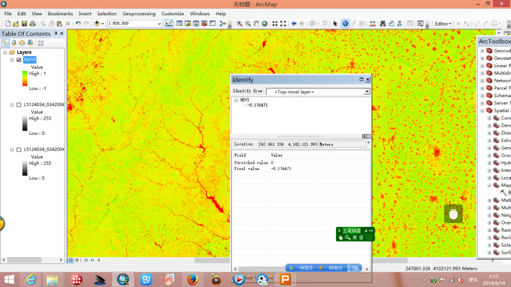Screen dimensions: 511x287
Task: Click the Save map document icon
Action: point(24,24)
